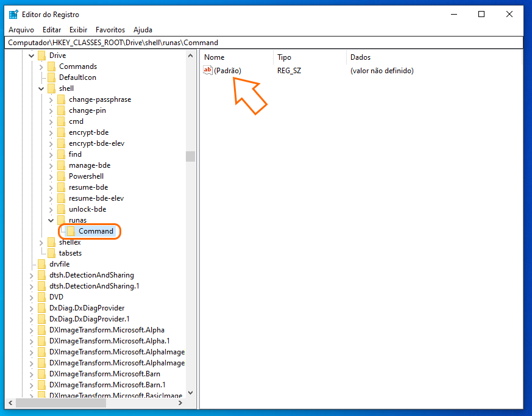
Task: Select the manage-bde folder icon
Action: click(x=61, y=165)
